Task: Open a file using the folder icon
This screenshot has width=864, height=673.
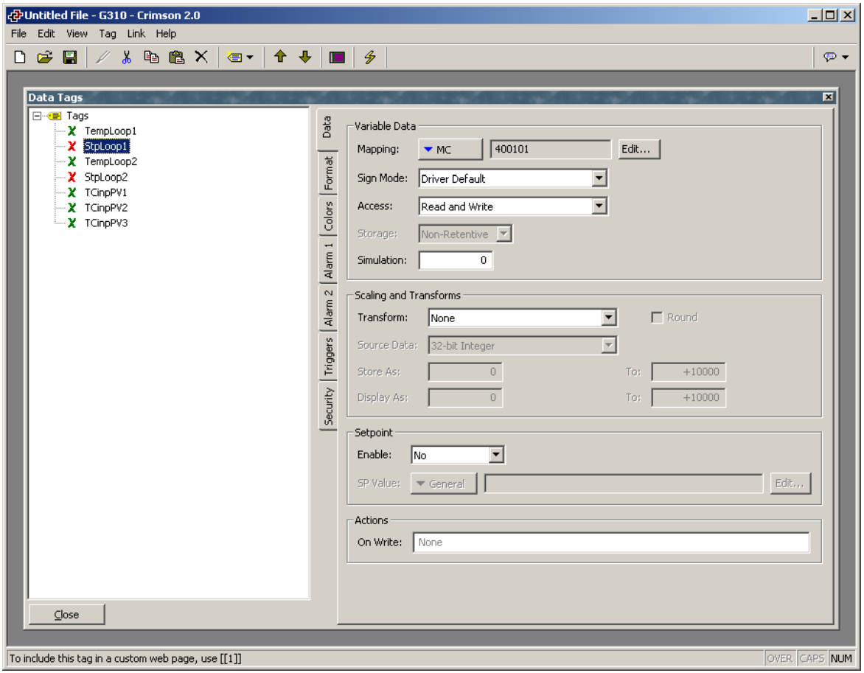Action: (x=45, y=57)
